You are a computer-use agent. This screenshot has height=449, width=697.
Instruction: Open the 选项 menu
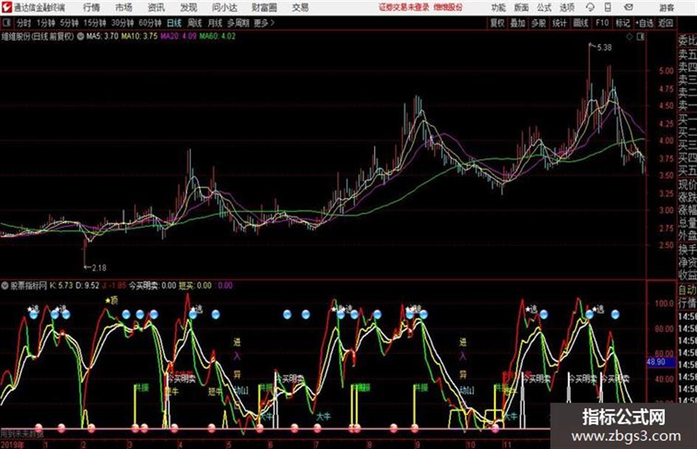pos(566,7)
